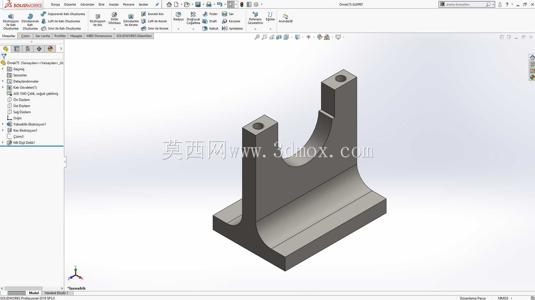Open the Dosya menu
This screenshot has width=535, height=300.
tap(55, 4)
